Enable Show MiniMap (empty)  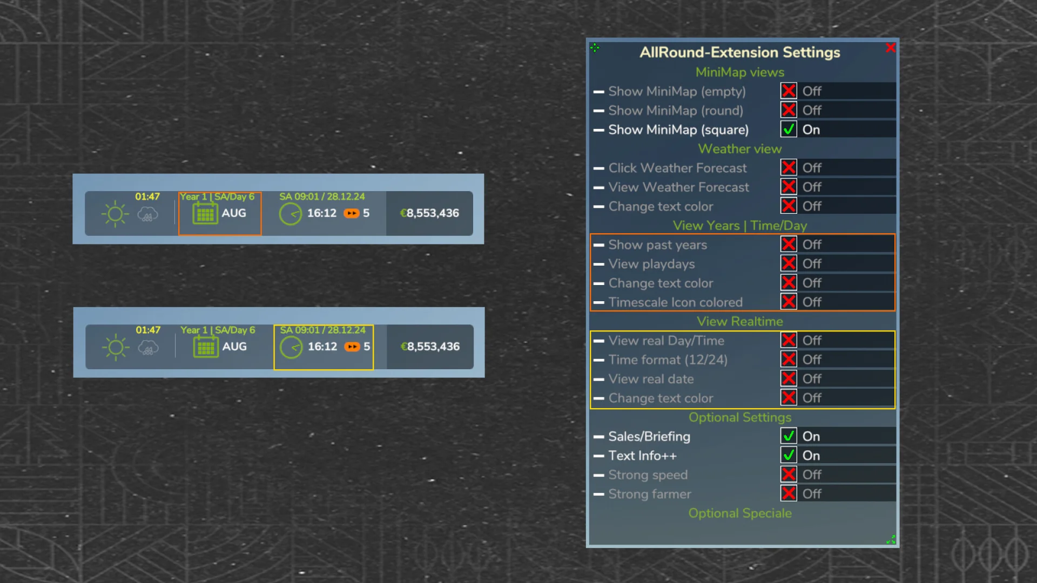tap(788, 91)
